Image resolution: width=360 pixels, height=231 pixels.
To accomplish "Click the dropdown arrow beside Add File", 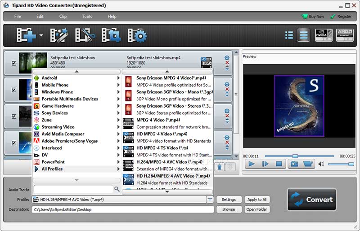I will (41, 35).
